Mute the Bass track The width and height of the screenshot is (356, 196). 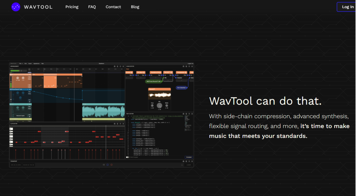30,79
